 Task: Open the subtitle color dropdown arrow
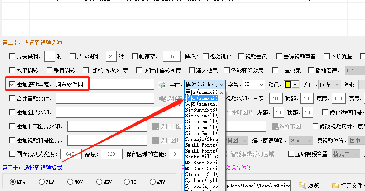click(x=295, y=84)
